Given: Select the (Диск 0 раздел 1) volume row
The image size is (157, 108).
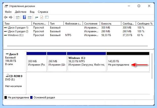Looking at the screenshot, I should coord(78,28).
